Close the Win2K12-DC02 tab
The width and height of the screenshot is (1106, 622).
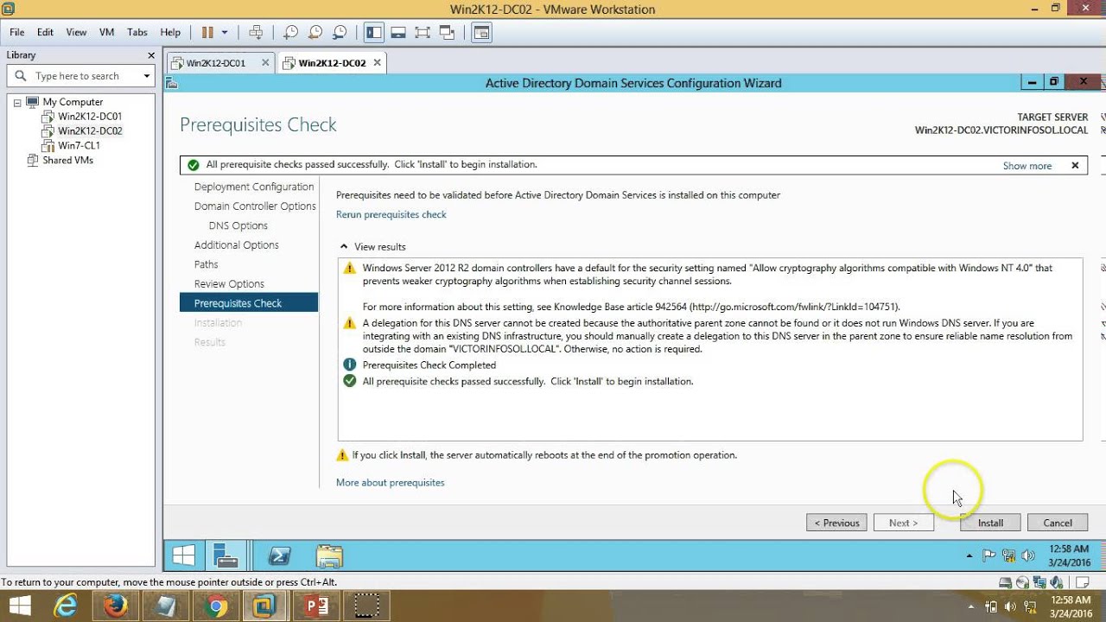(378, 63)
